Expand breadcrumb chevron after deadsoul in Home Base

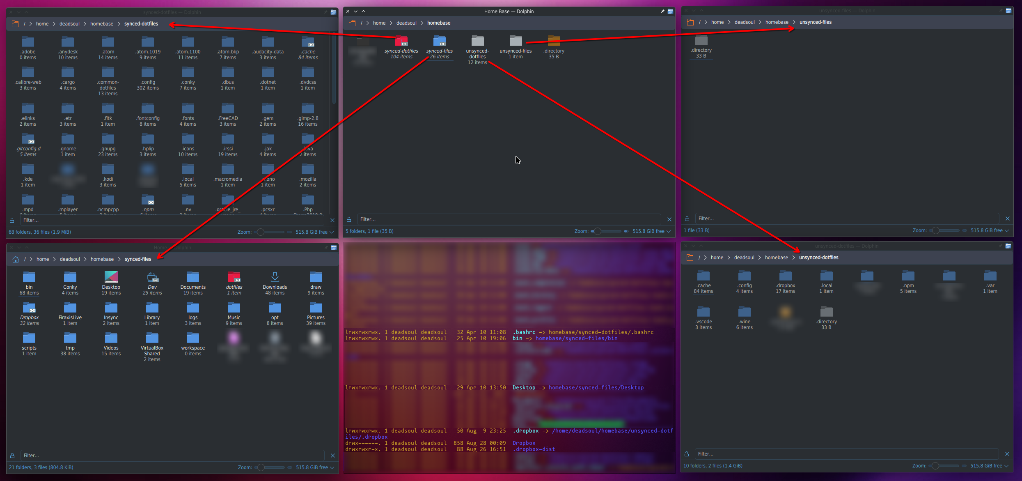422,23
